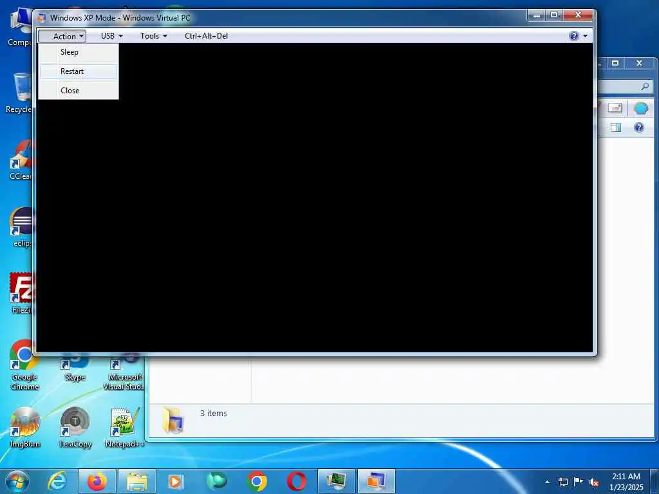
Task: Select the FileZilla desktop shortcut
Action: tap(21, 293)
